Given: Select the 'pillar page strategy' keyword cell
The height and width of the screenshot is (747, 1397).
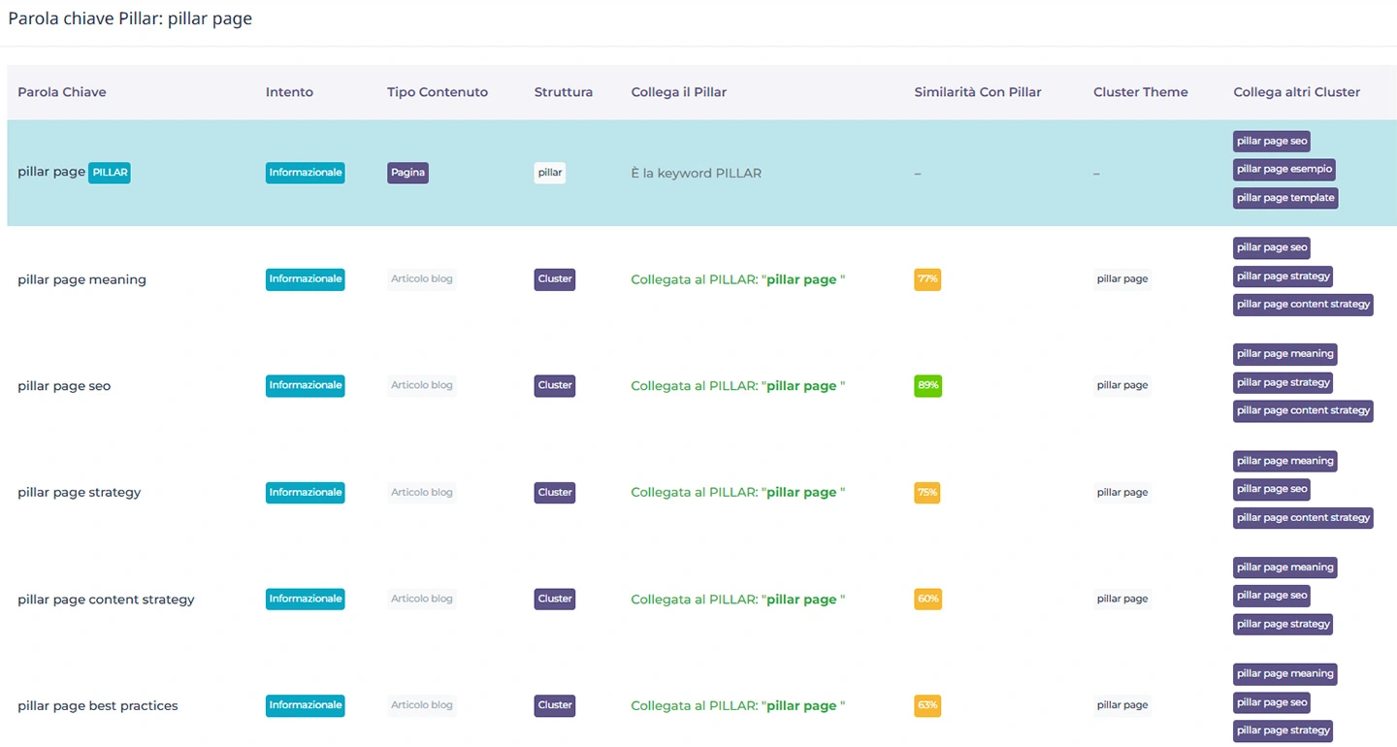Looking at the screenshot, I should click(79, 493).
